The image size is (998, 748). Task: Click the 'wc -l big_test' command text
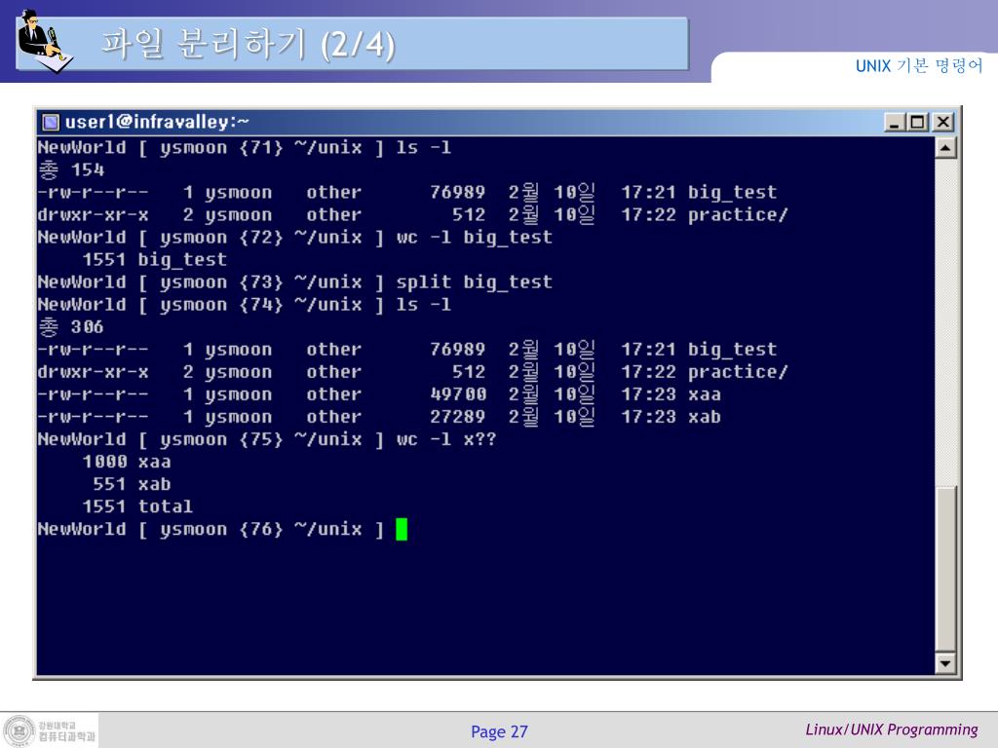(x=475, y=238)
